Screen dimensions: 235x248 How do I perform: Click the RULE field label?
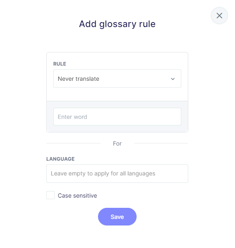[59, 64]
